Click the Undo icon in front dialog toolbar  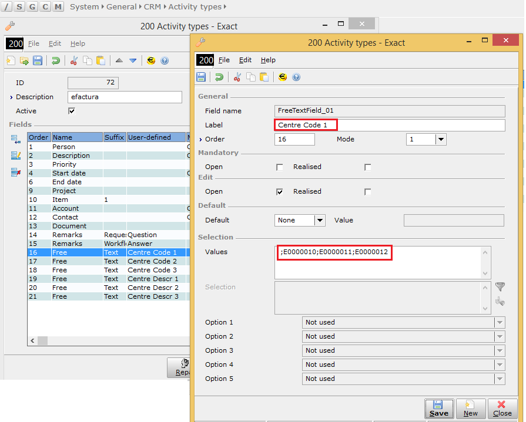(x=219, y=77)
